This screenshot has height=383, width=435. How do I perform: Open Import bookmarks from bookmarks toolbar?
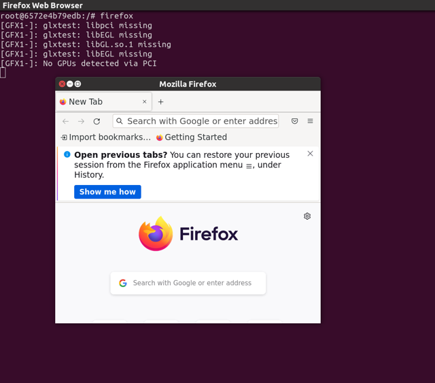[106, 137]
